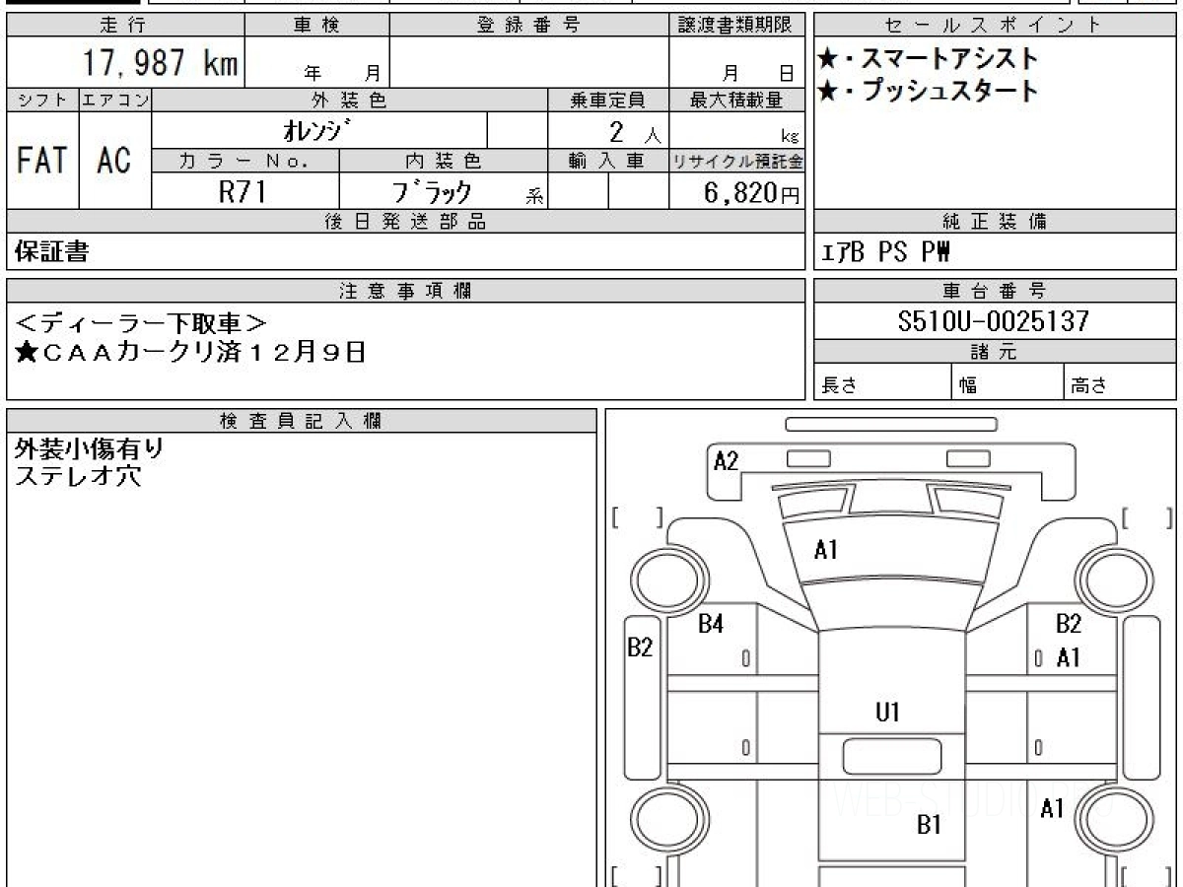Image resolution: width=1183 pixels, height=887 pixels.
Task: Select the 後日発送部品 section header
Action: tap(405, 222)
